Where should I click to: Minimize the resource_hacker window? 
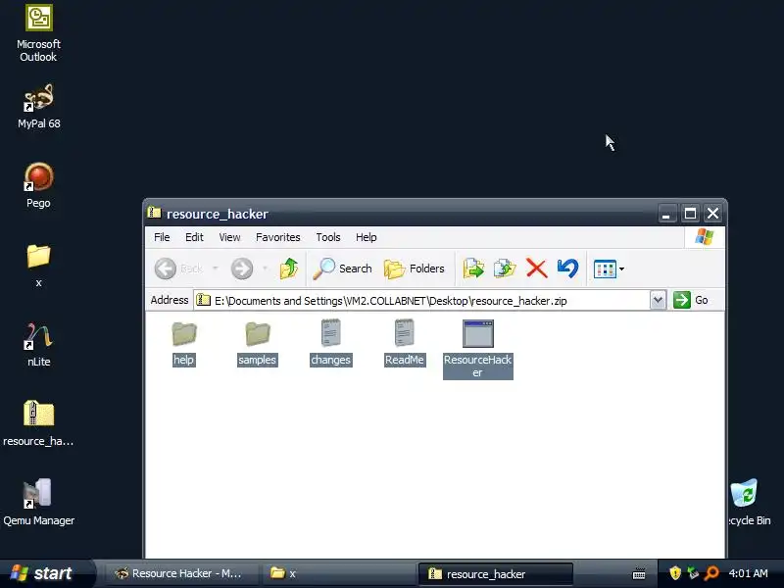tap(666, 214)
